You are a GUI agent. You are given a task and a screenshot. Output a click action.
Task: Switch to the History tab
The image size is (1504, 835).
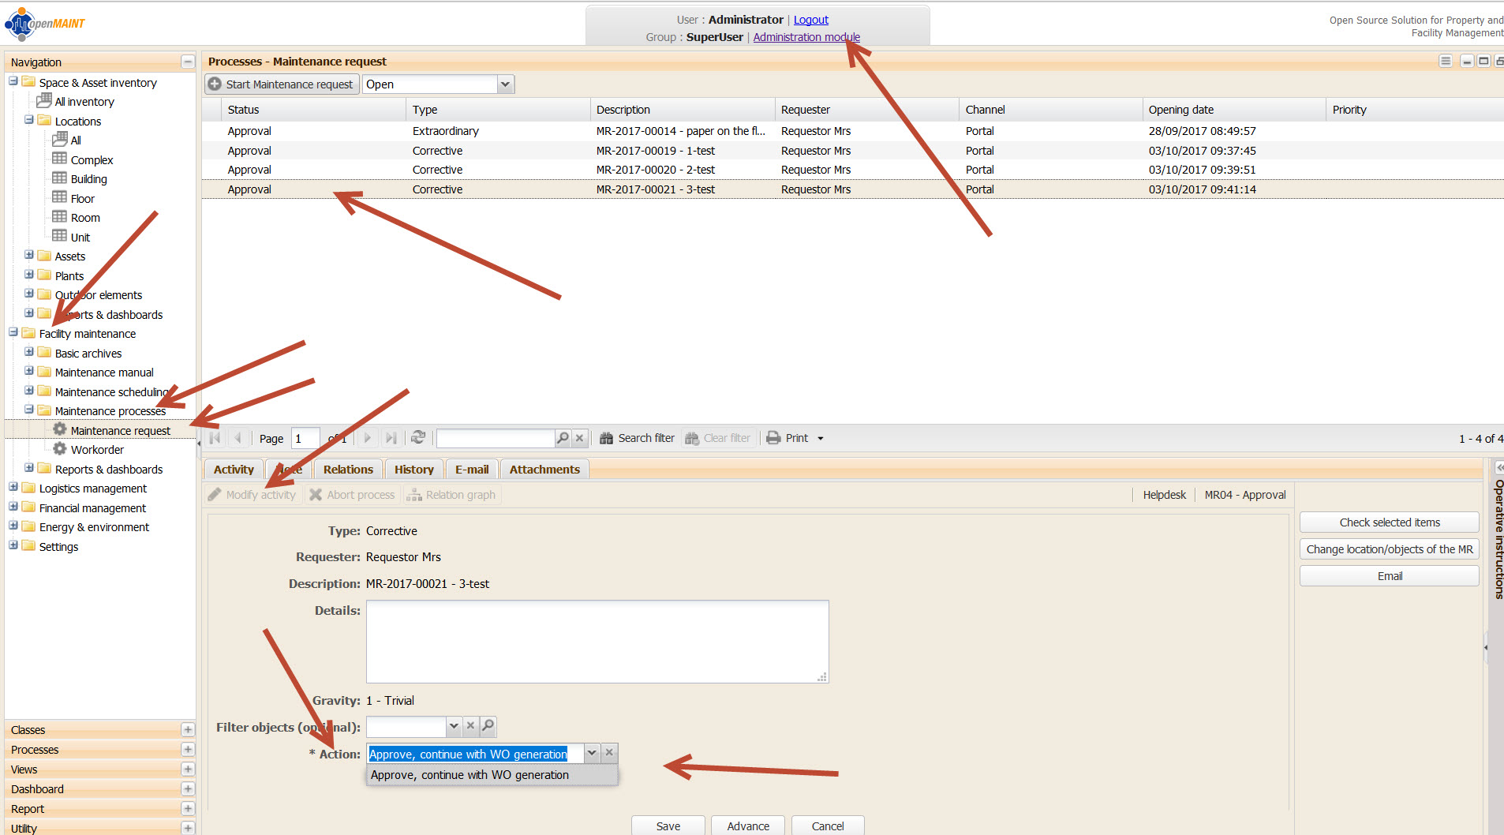(413, 470)
